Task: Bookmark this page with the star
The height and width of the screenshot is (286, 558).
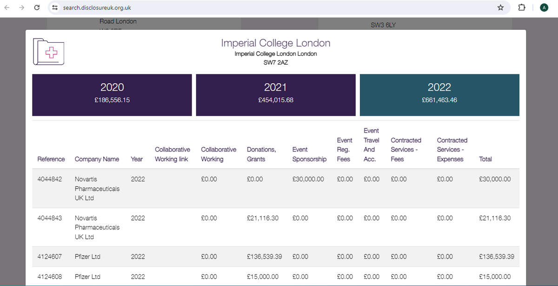Action: click(x=500, y=7)
